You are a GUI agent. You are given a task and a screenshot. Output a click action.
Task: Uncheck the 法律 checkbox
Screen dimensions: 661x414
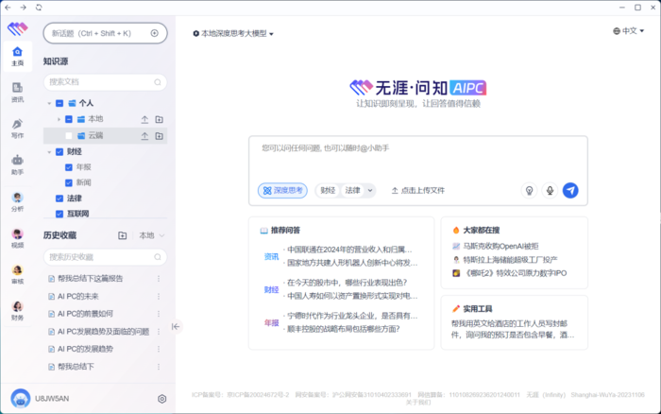(59, 198)
